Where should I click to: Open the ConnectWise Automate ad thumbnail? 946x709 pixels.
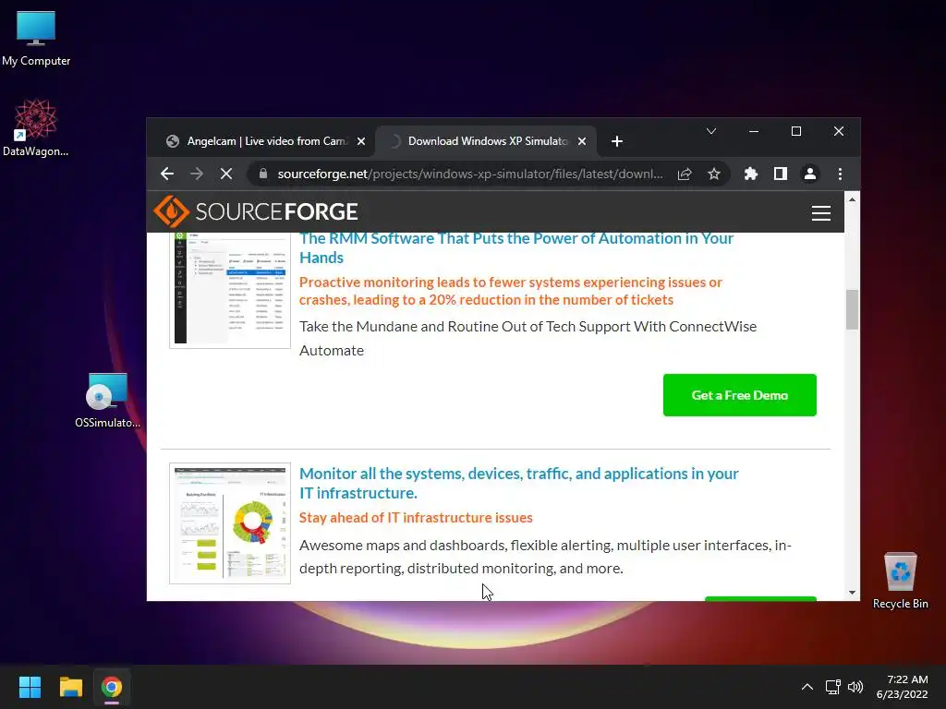tap(230, 291)
